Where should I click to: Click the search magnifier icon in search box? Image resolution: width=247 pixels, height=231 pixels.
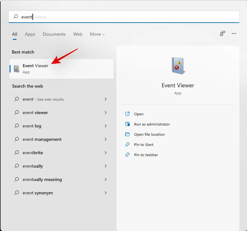(16, 17)
